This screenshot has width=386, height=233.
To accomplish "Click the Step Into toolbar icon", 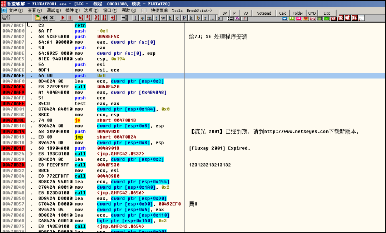I will [x=81, y=18].
